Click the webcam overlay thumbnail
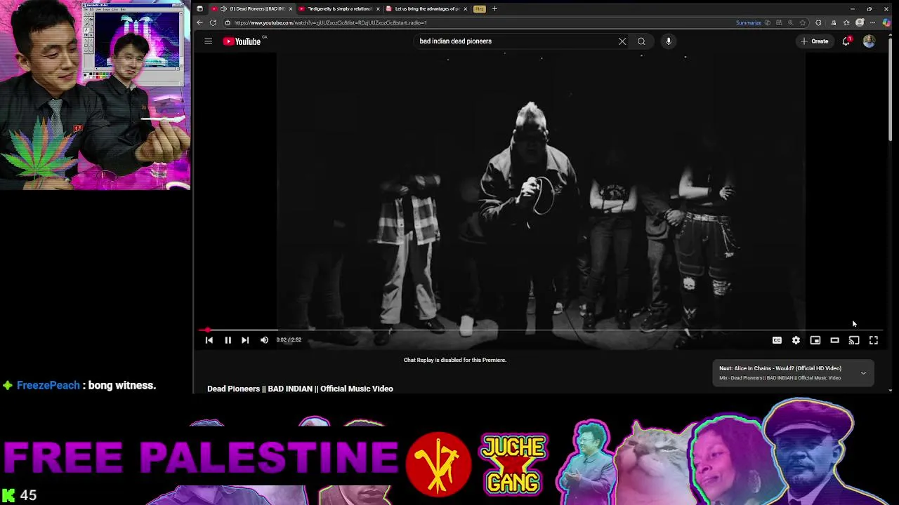This screenshot has height=505, width=899. click(95, 95)
